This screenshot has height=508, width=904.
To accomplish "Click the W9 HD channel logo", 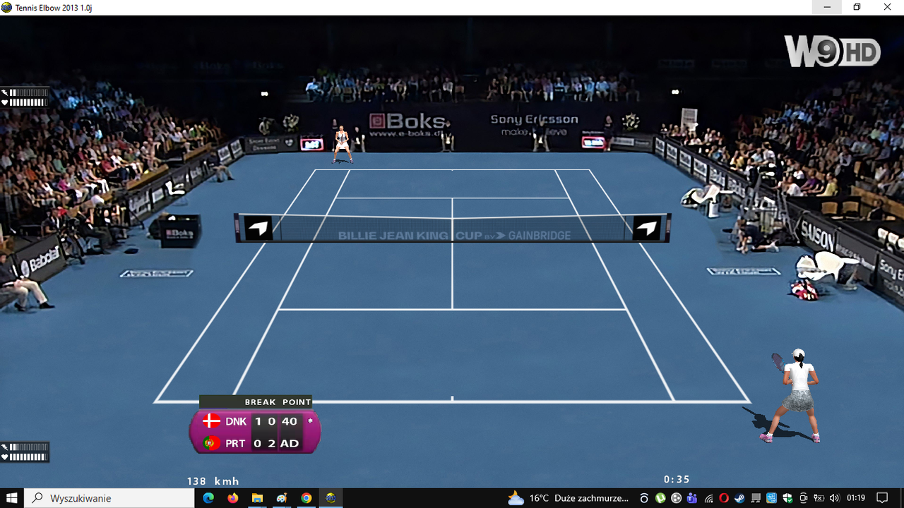I will click(833, 52).
